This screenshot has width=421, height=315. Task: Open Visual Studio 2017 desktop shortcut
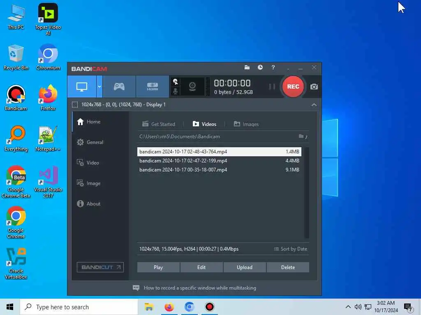pos(48,182)
